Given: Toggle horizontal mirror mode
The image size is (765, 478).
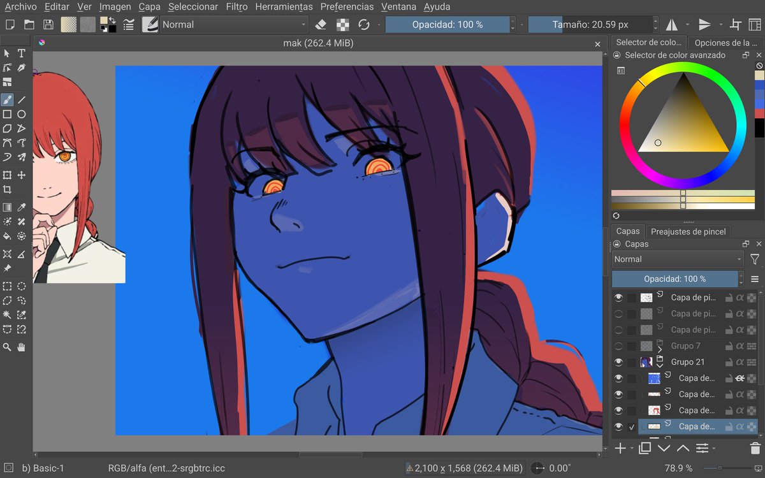Looking at the screenshot, I should pyautogui.click(x=671, y=24).
